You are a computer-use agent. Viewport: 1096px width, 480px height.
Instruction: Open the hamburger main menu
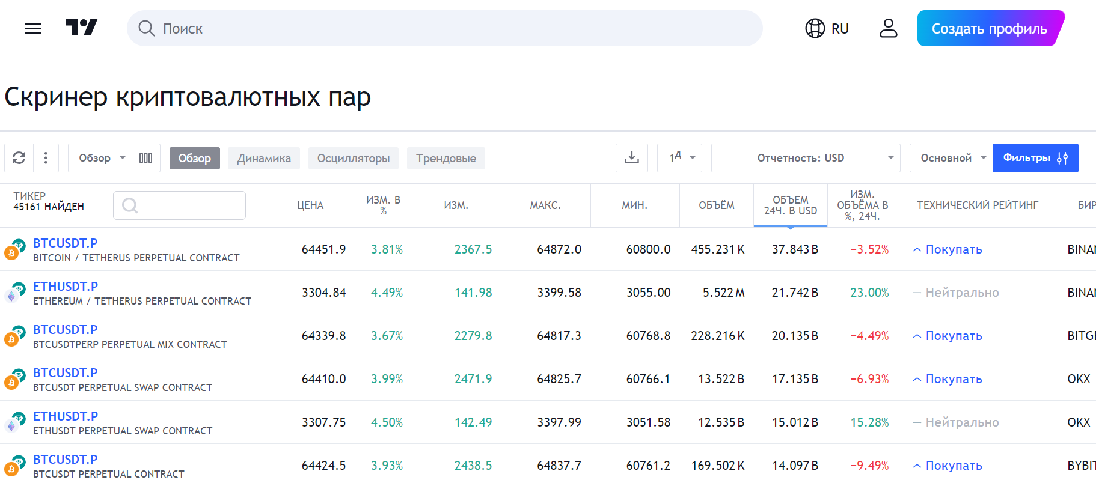tap(33, 28)
